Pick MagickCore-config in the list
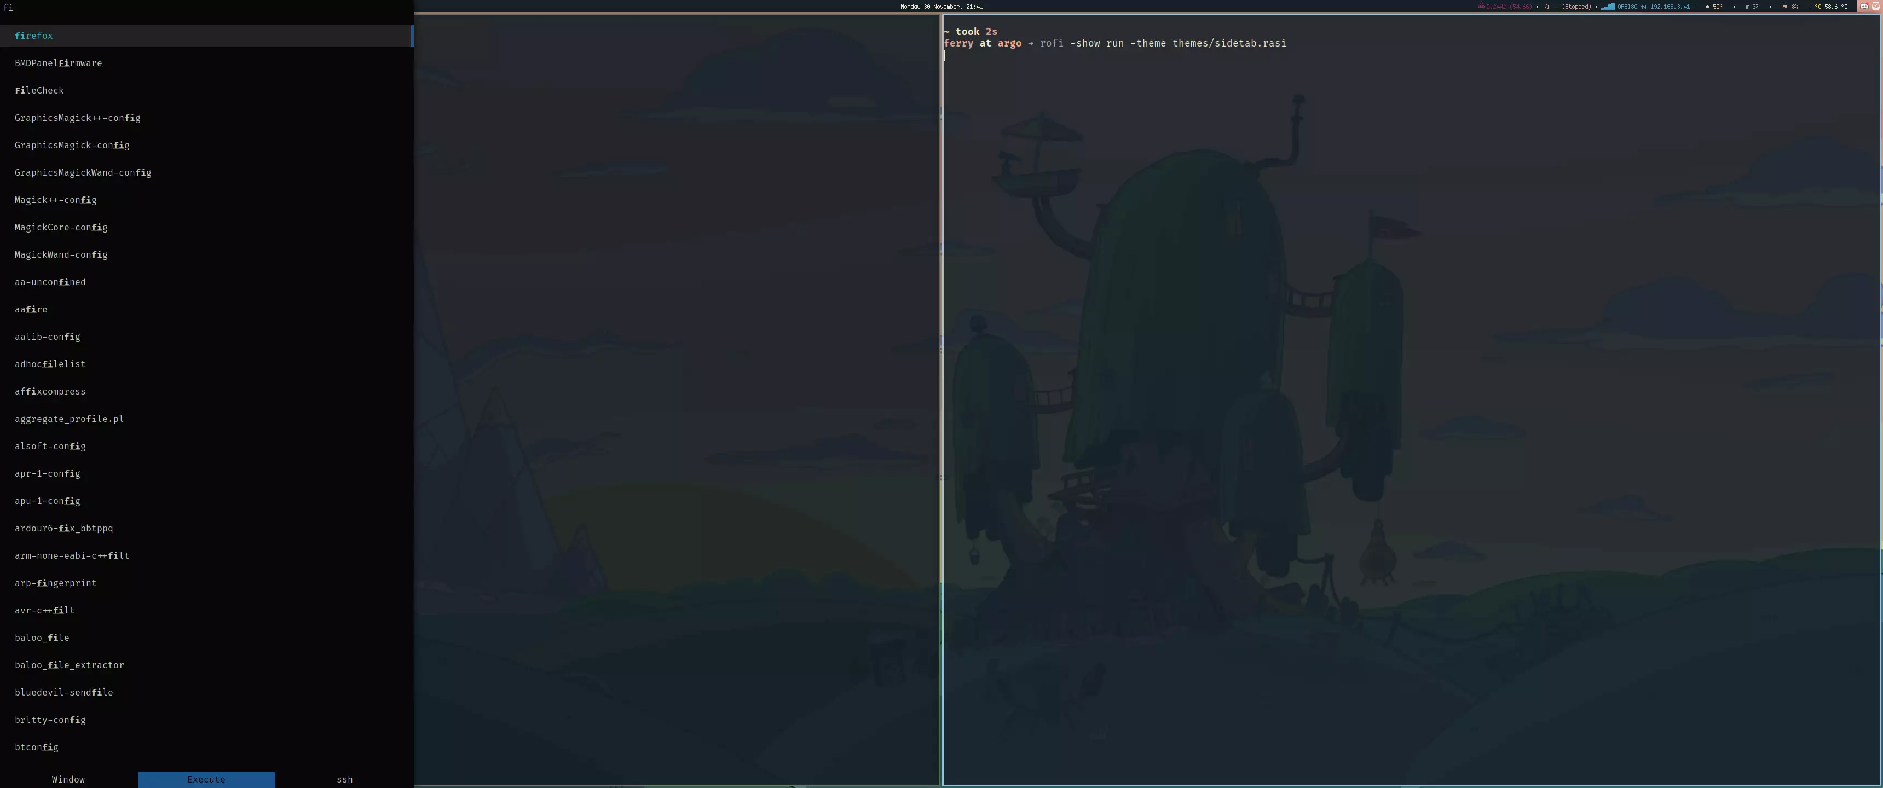Image resolution: width=1883 pixels, height=788 pixels. click(x=206, y=227)
